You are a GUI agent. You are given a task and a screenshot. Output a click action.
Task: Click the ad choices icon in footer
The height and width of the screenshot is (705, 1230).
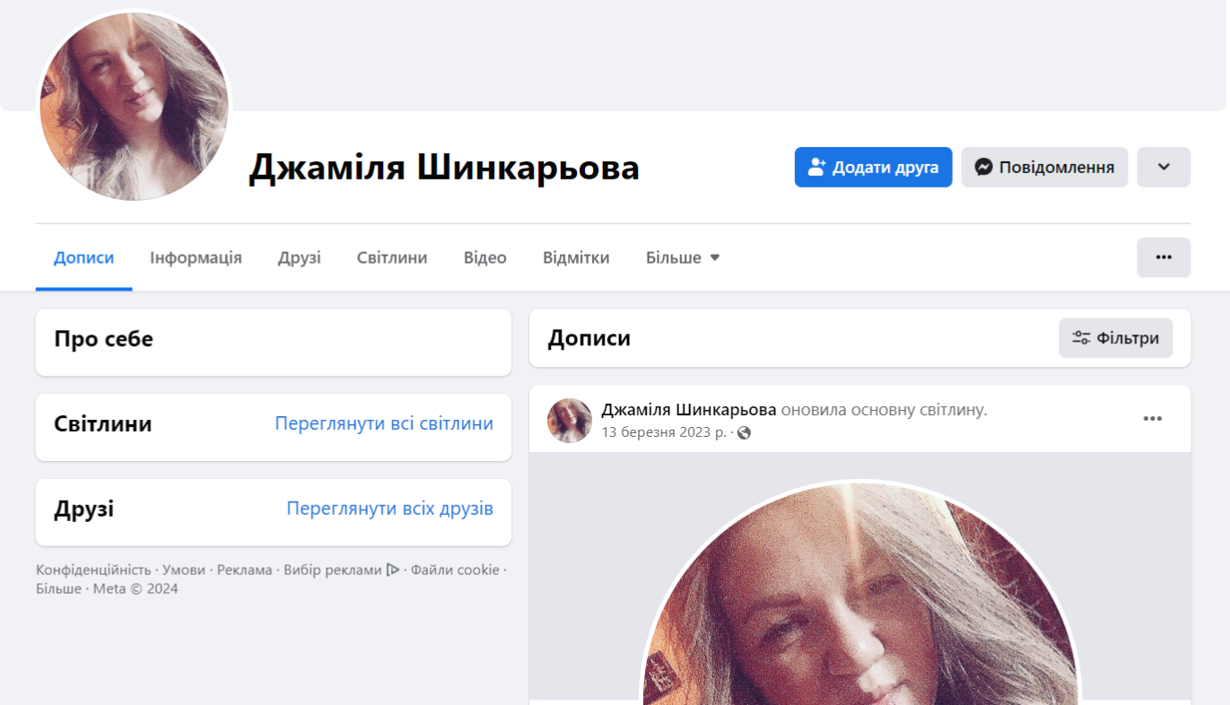[393, 570]
